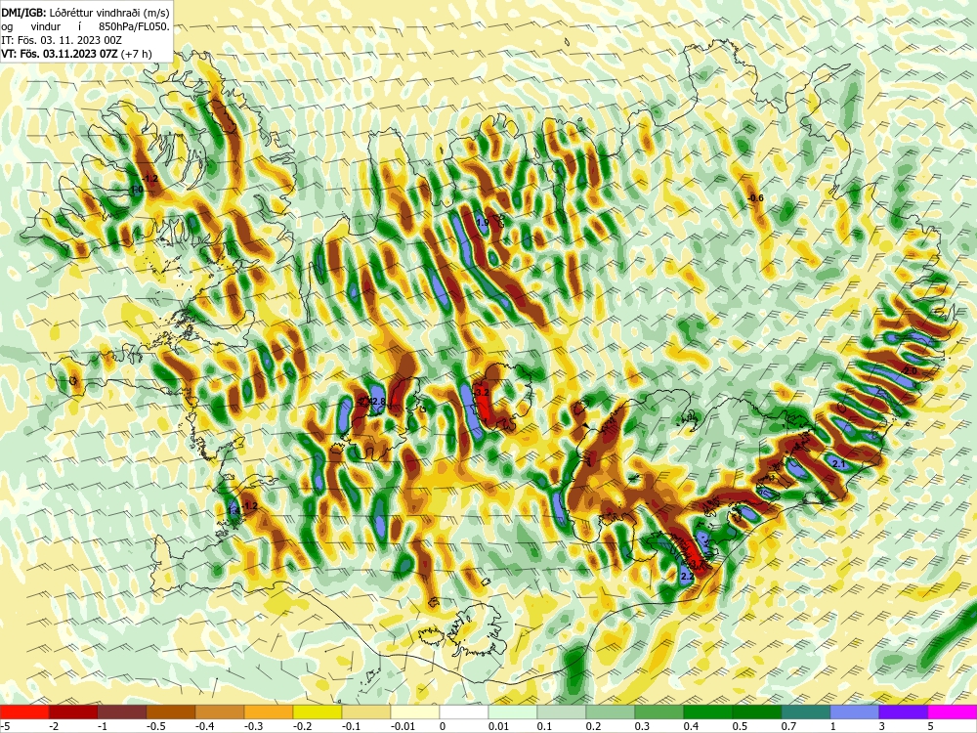Click the white legend swatch at 0

464,711
